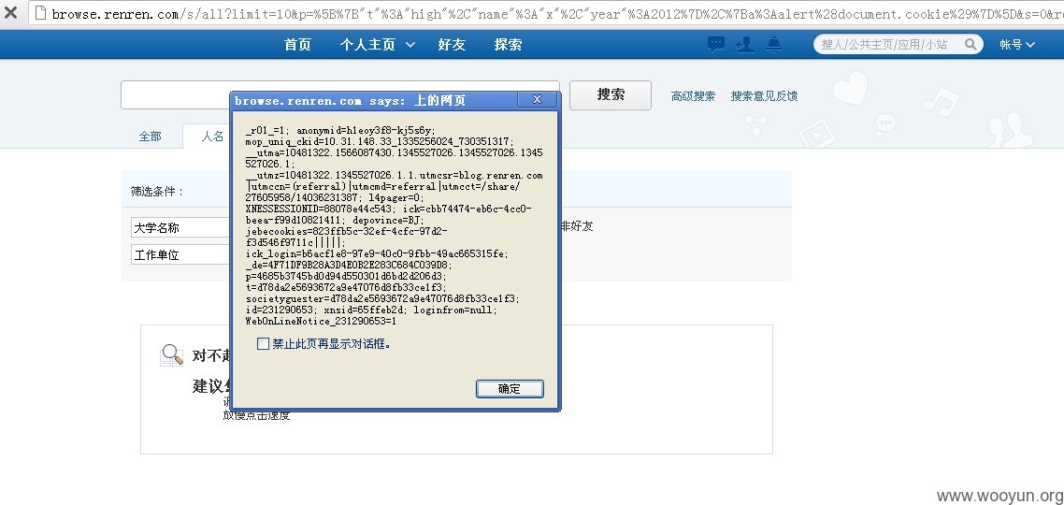The image size is (1064, 505).
Task: Open 搜索意见反馈 link
Action: (x=763, y=96)
